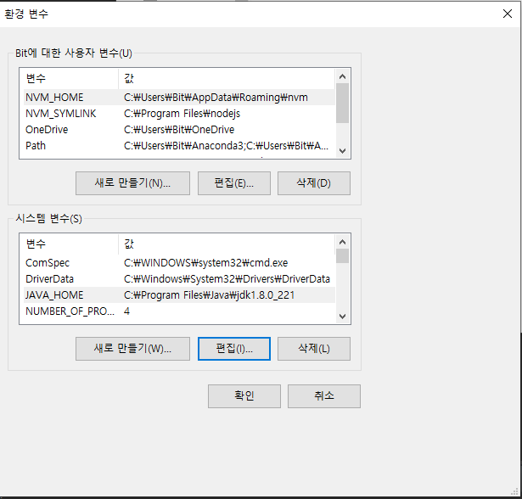
Task: Select the JAVA_HOME system variable row
Action: point(179,295)
